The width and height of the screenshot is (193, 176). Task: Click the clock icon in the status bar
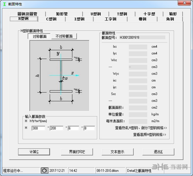coord(45,170)
